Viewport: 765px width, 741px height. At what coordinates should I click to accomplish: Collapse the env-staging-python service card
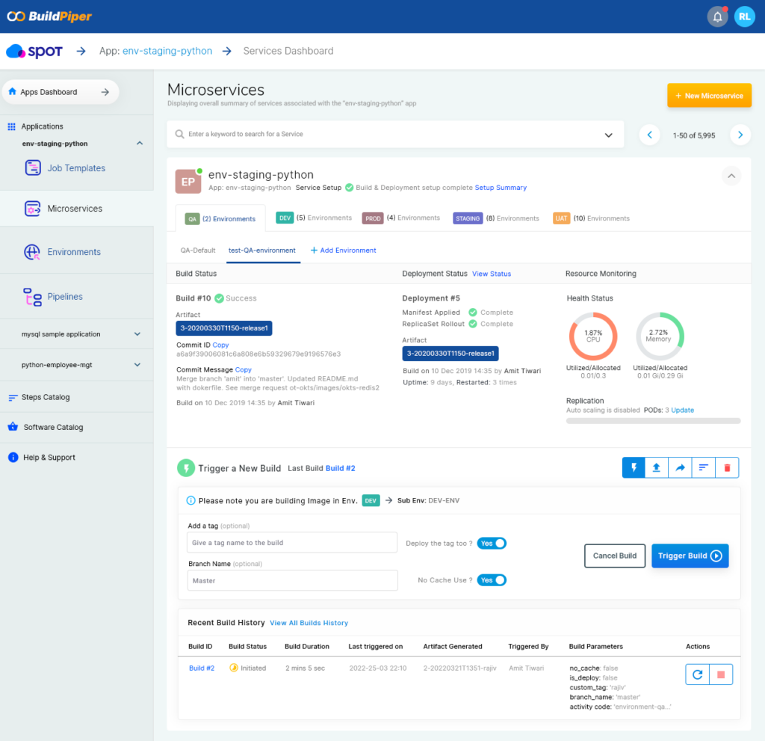tap(731, 176)
